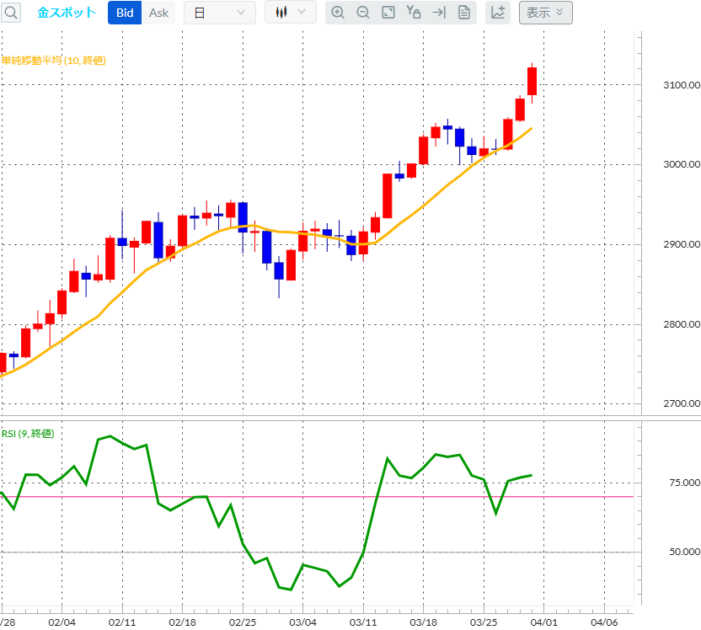Click the 04/01 date axis label
The height and width of the screenshot is (630, 701).
[543, 622]
